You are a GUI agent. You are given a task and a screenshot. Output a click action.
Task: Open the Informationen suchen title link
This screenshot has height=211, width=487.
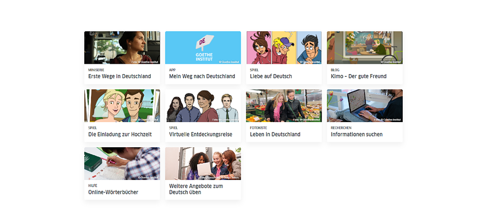click(x=357, y=134)
